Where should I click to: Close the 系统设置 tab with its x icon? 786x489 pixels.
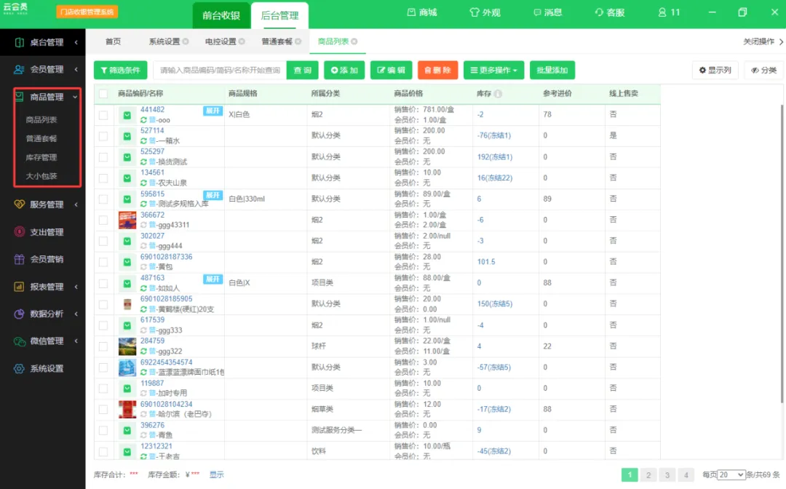pyautogui.click(x=186, y=41)
